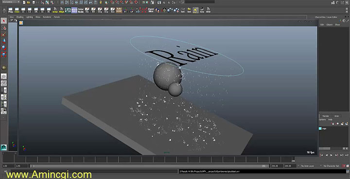The image size is (350, 179).
Task: Open Layer Editor Options menu
Action: click(322, 120)
